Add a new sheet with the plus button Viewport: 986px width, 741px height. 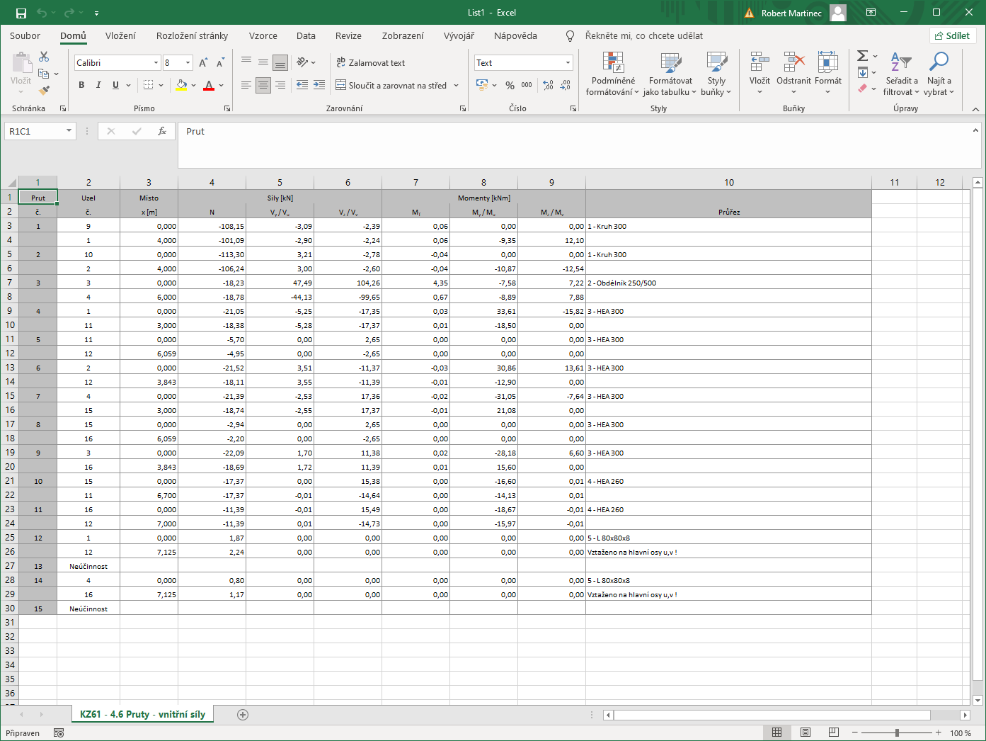pos(243,715)
